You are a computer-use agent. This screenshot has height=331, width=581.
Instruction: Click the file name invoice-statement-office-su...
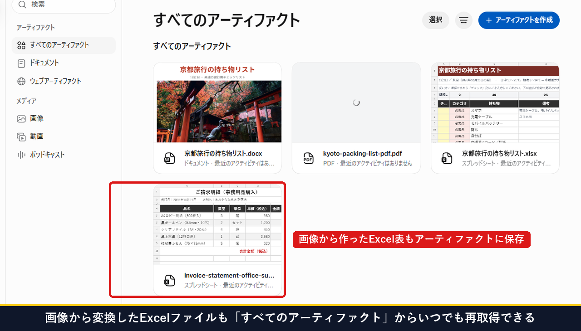coord(229,276)
